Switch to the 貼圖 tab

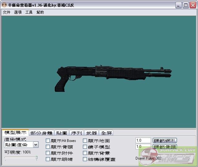[62, 133]
